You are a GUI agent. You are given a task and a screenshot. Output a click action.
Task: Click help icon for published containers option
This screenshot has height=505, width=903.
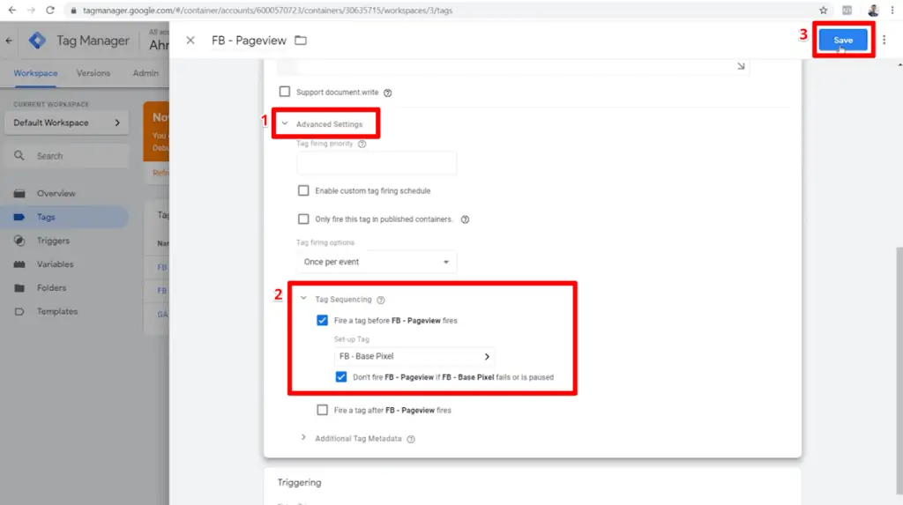(465, 219)
